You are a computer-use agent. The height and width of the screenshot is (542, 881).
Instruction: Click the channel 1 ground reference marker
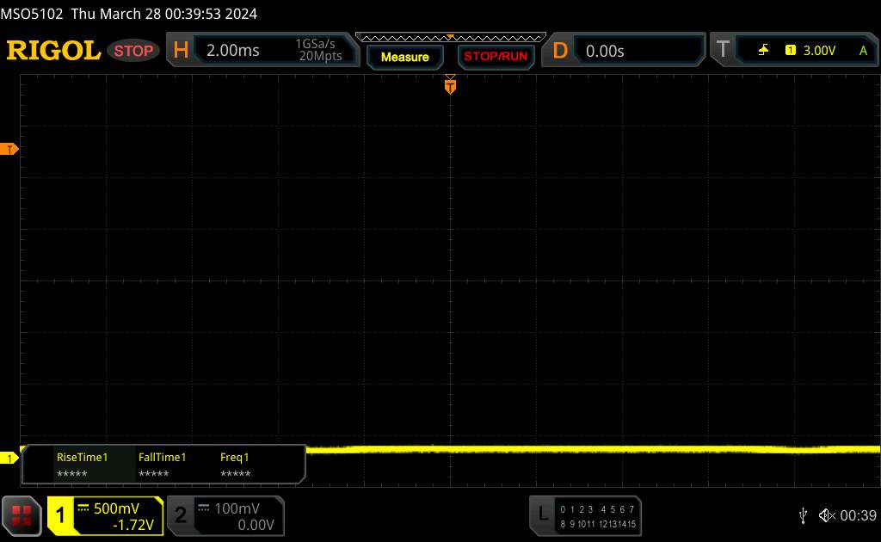[9, 459]
